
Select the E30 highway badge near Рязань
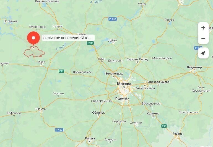tap(164, 126)
